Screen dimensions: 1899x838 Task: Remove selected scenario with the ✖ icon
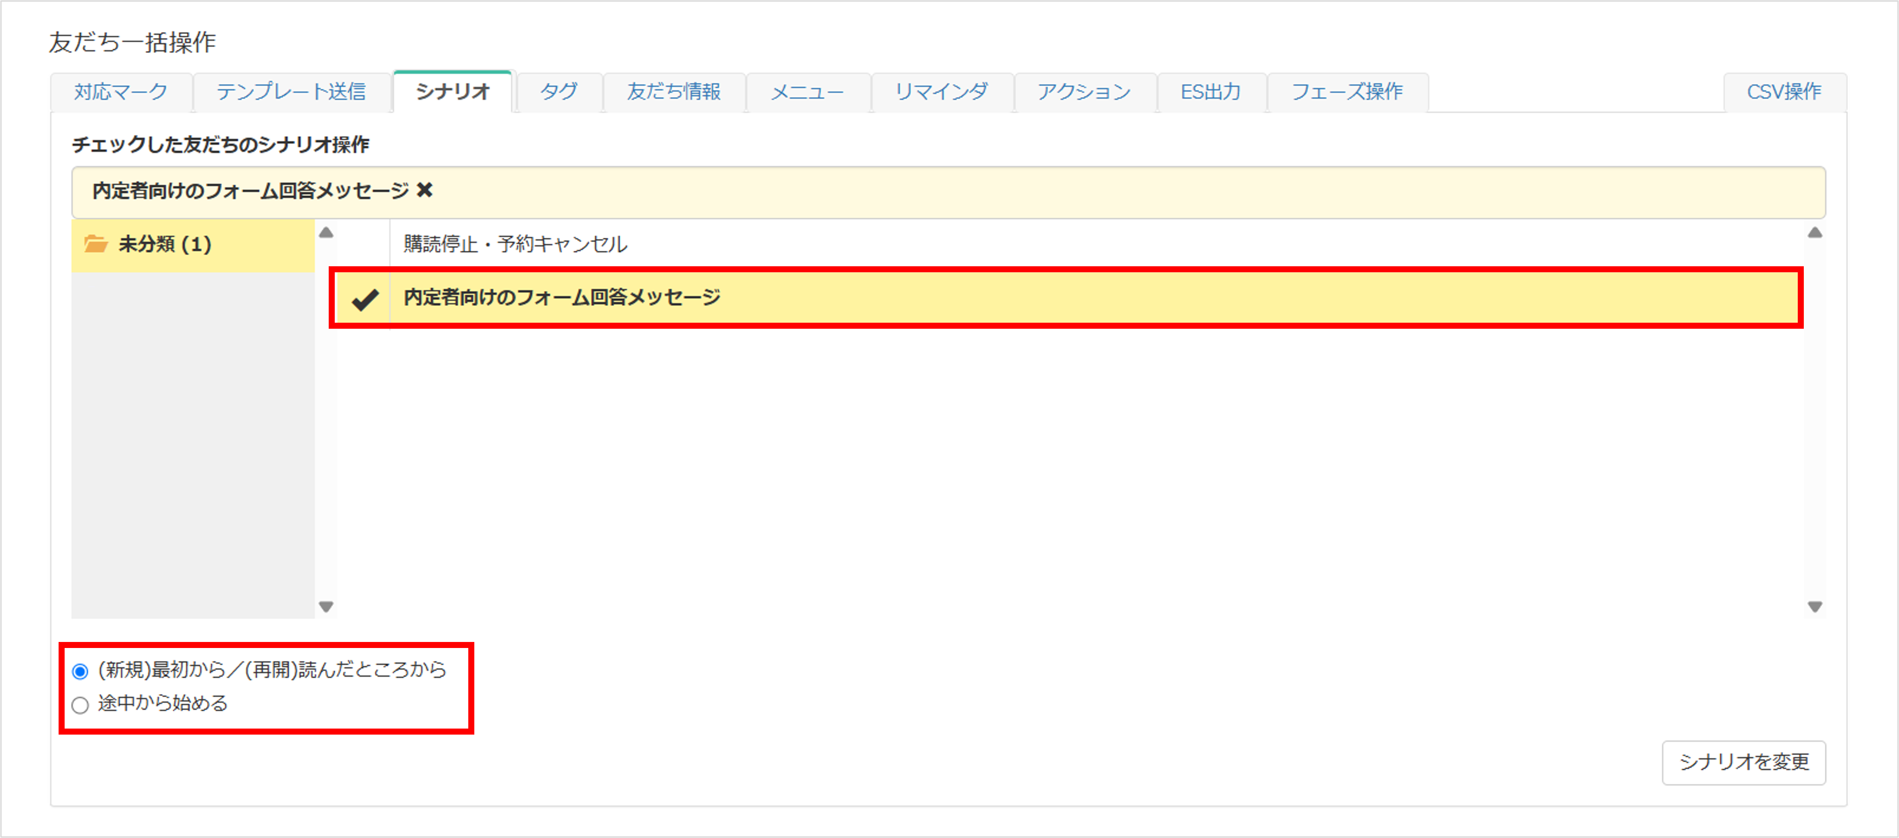pyautogui.click(x=425, y=191)
